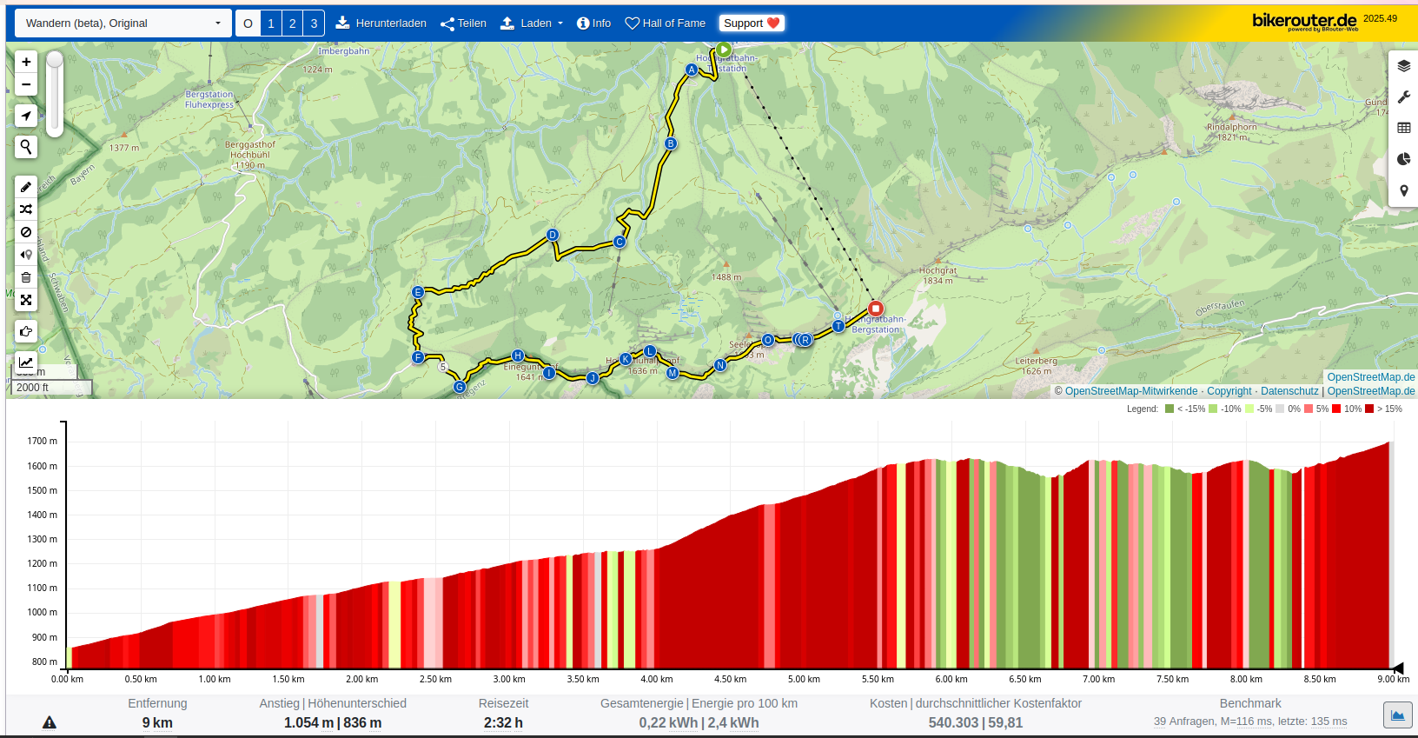Toggle the elevation chart button on map
The width and height of the screenshot is (1418, 738).
point(26,362)
